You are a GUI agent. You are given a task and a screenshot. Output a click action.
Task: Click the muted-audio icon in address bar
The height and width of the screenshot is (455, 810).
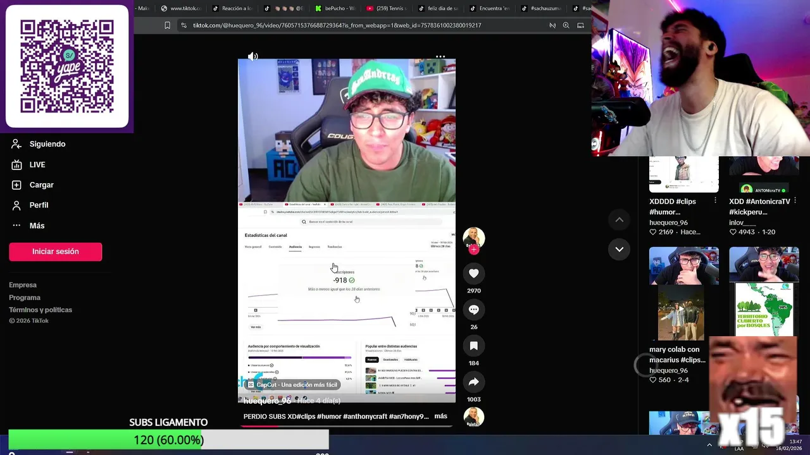tap(552, 25)
